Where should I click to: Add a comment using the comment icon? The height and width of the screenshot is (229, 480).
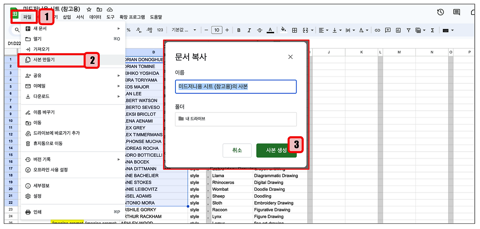pyautogui.click(x=388, y=30)
